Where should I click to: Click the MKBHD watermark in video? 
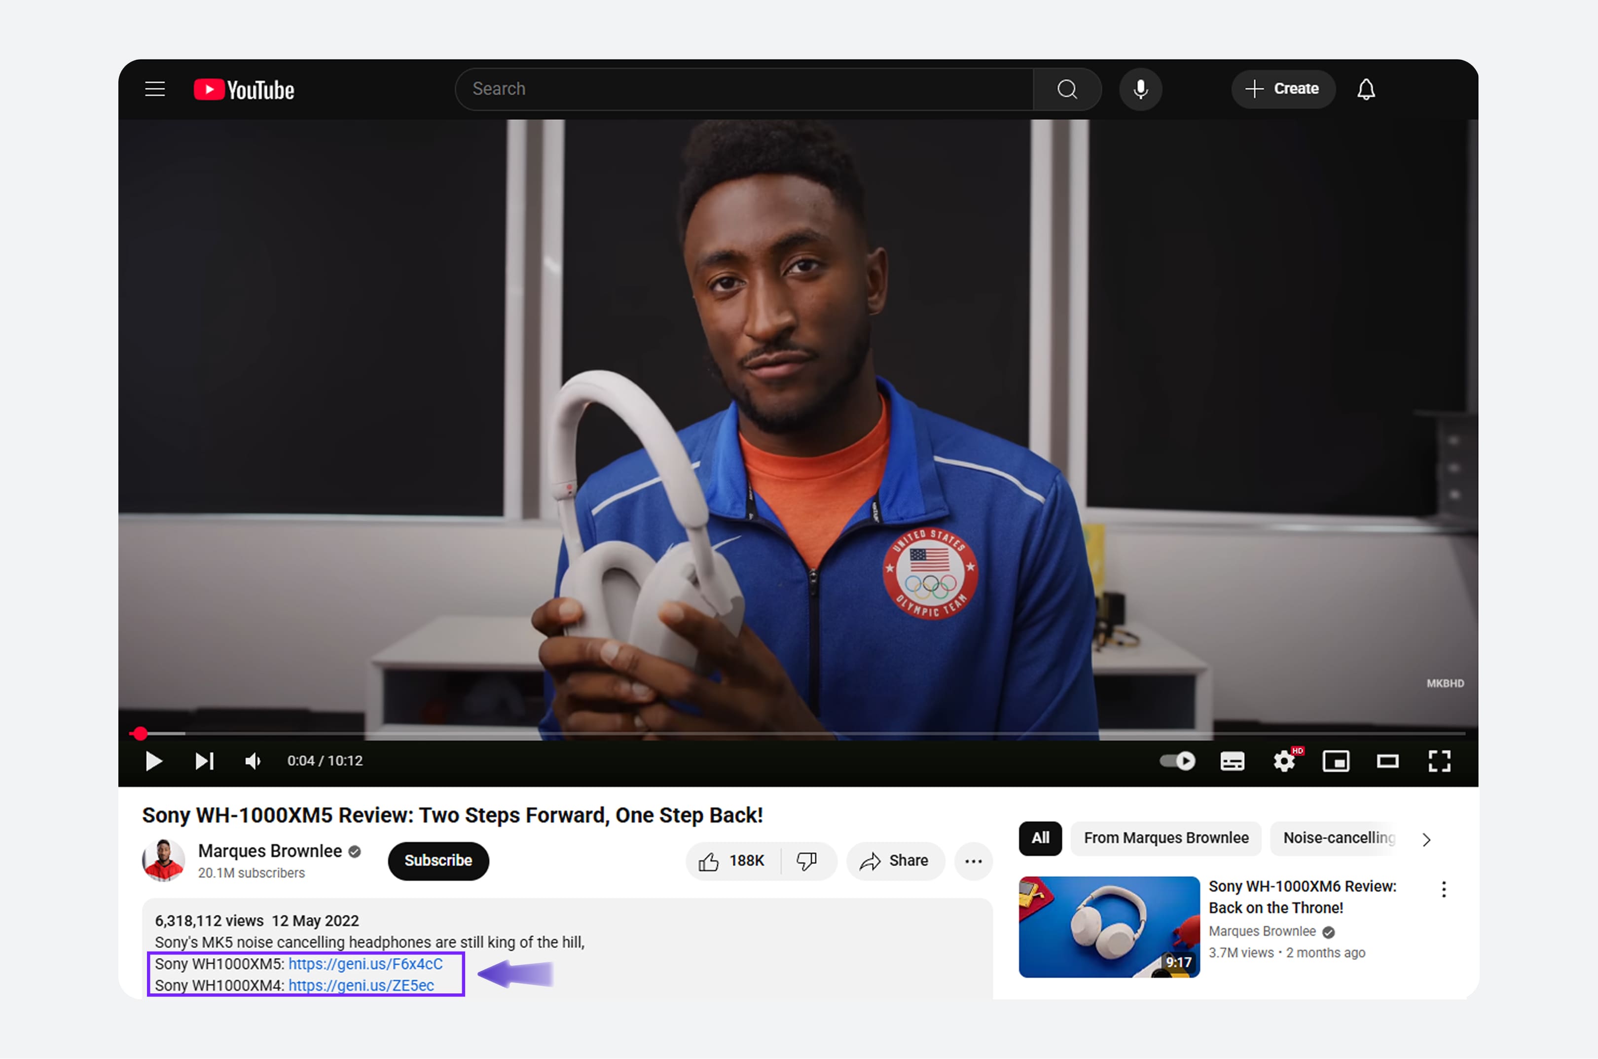1445,683
